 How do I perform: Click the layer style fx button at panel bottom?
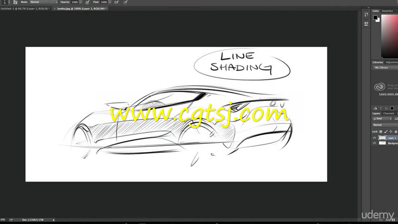(x=388, y=220)
